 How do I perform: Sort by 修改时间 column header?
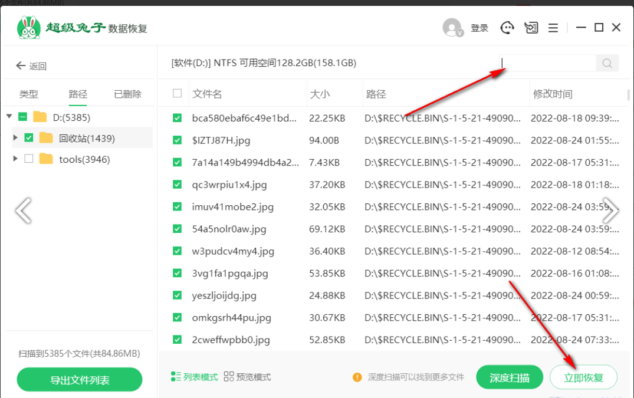pos(553,94)
